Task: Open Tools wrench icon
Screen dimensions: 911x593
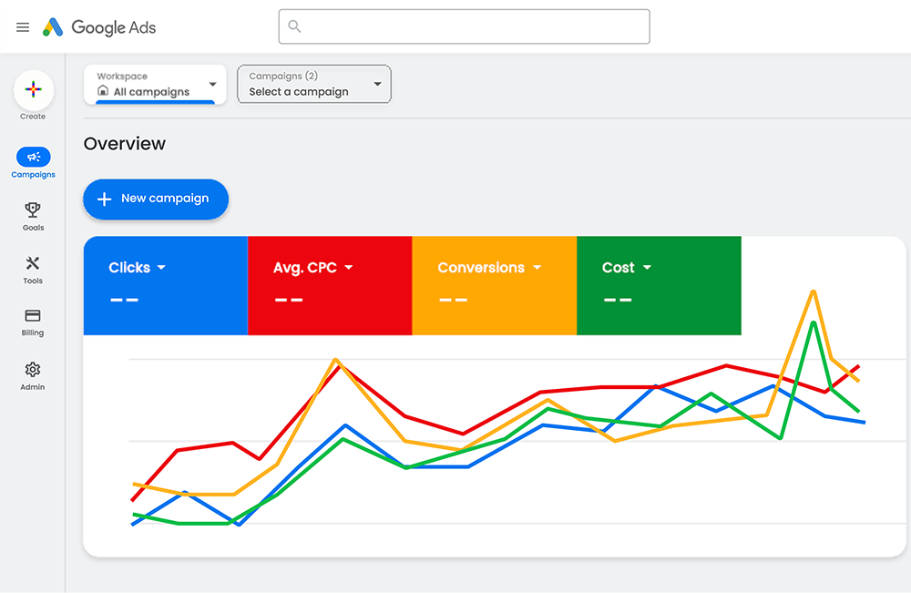Action: pyautogui.click(x=33, y=263)
